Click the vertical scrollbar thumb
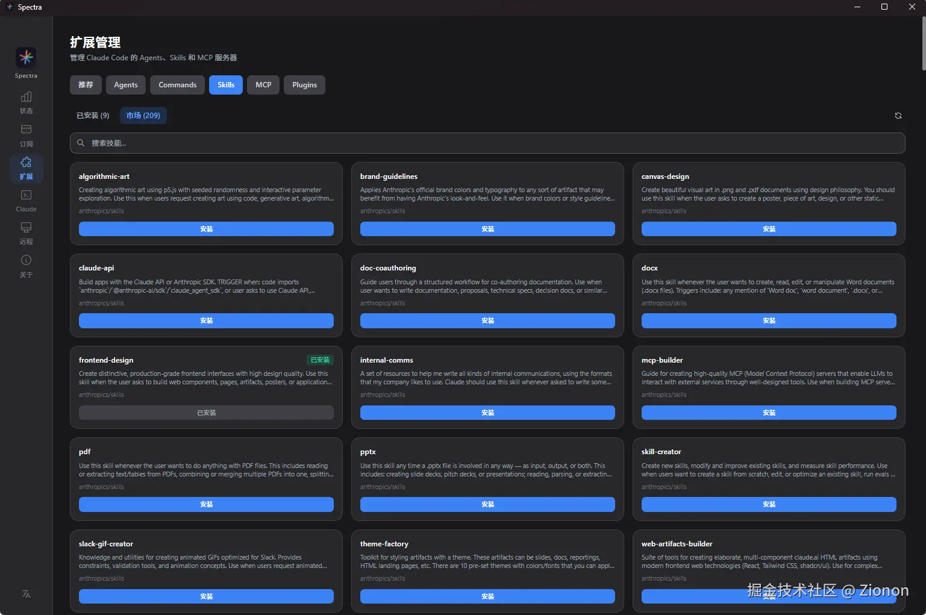Viewport: 926px width, 615px height. [x=923, y=43]
